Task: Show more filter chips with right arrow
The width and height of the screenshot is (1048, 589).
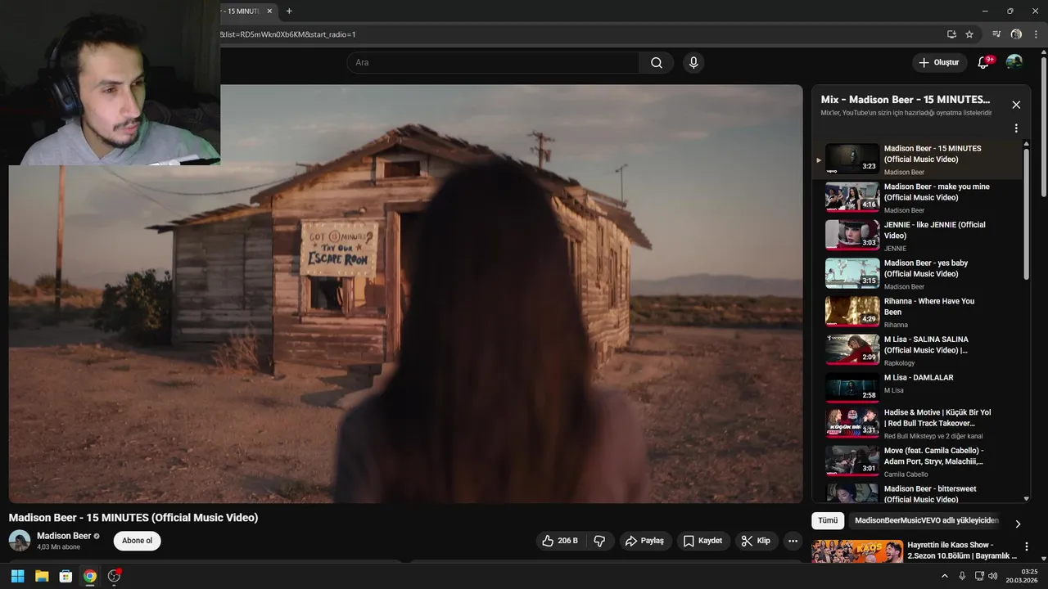Action: click(1018, 524)
